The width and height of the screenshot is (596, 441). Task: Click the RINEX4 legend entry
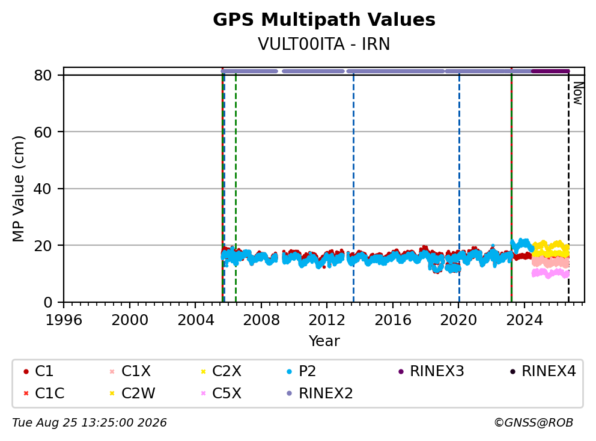coord(543,371)
